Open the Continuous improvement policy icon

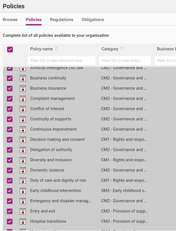(23, 129)
